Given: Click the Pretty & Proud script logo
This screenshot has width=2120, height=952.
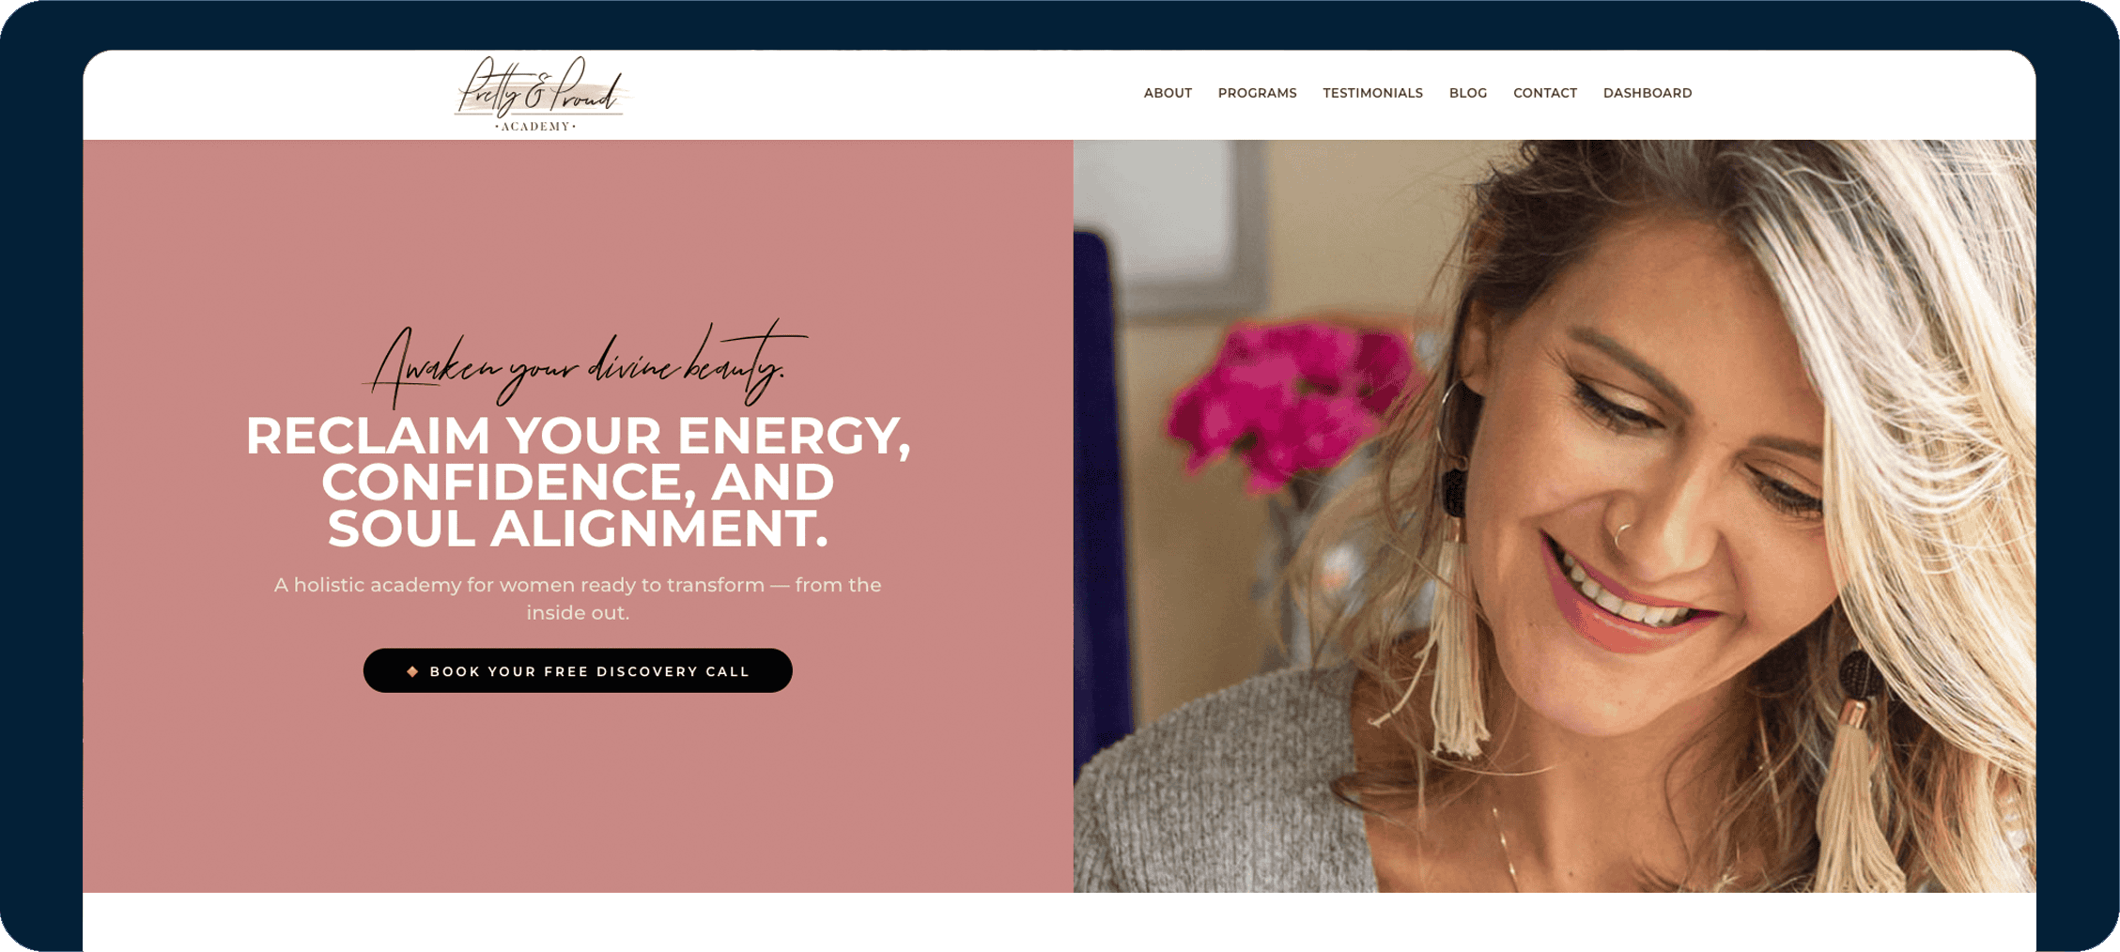Looking at the screenshot, I should (x=542, y=93).
